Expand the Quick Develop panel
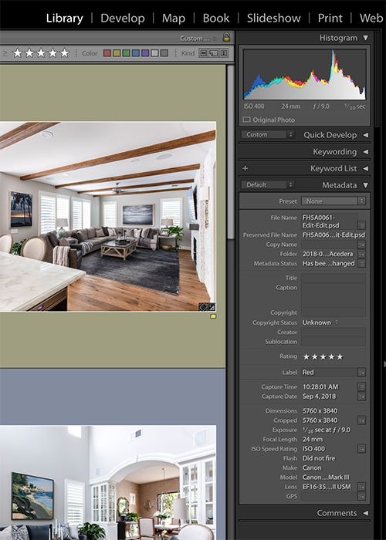The image size is (386, 540). [x=366, y=135]
